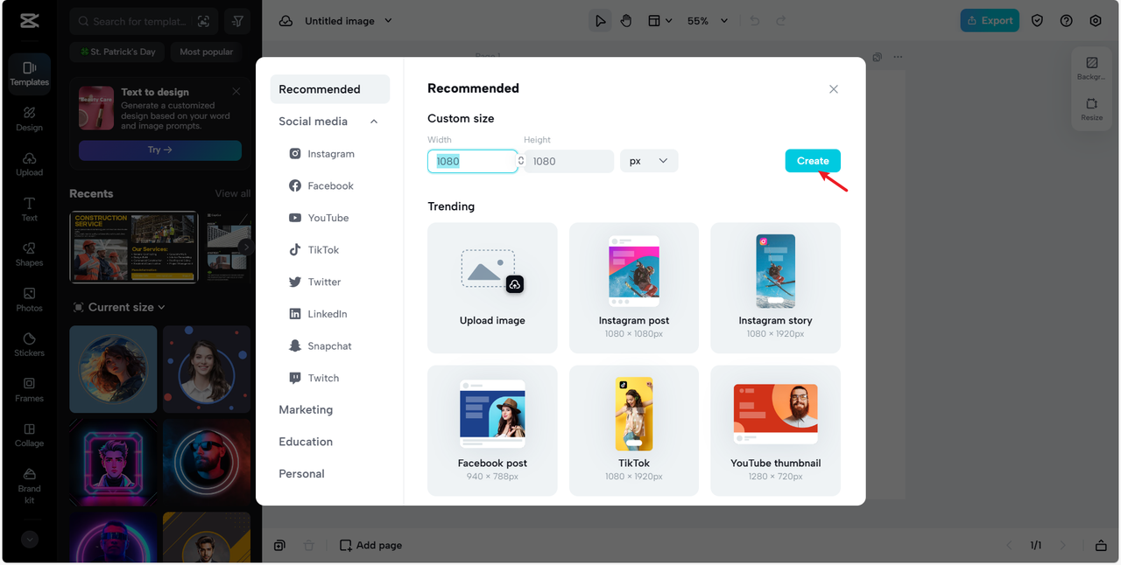The height and width of the screenshot is (565, 1121).
Task: Open the Photos sidebar panel
Action: coord(29,300)
